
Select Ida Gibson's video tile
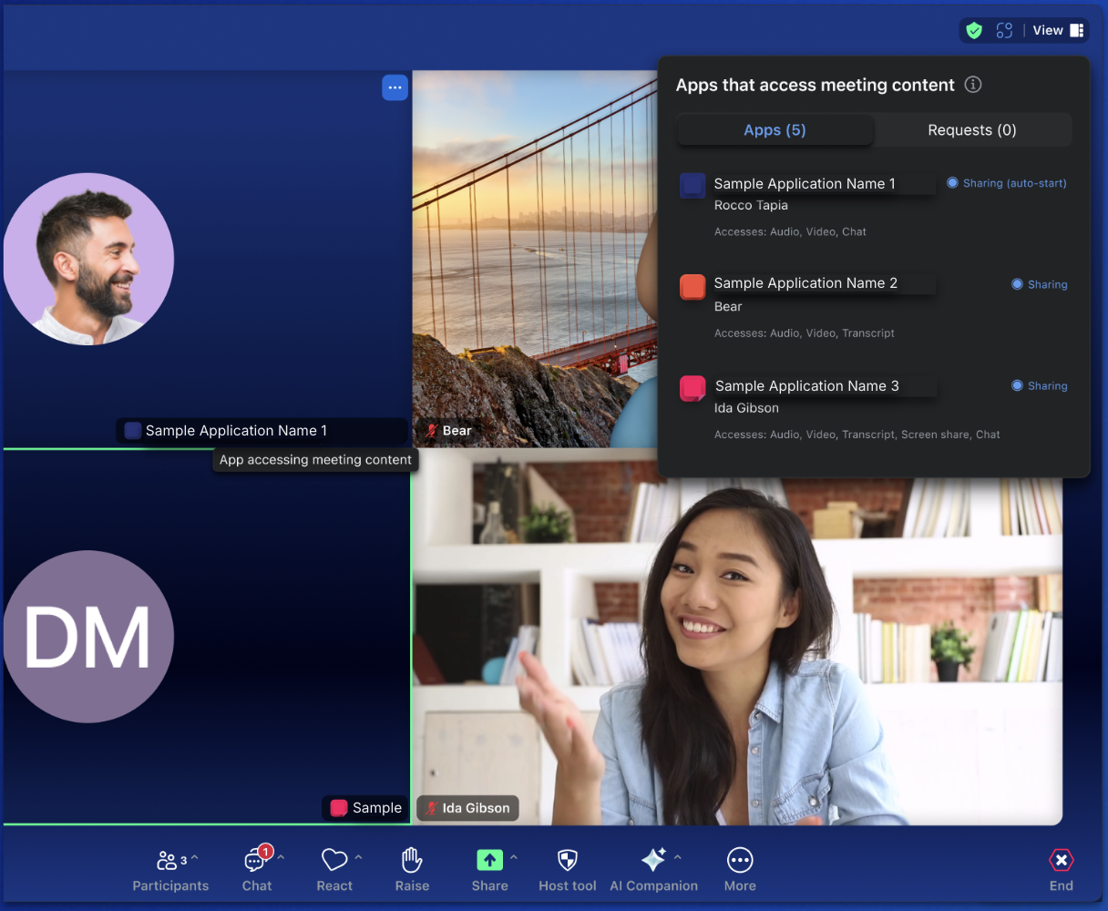[x=737, y=638]
